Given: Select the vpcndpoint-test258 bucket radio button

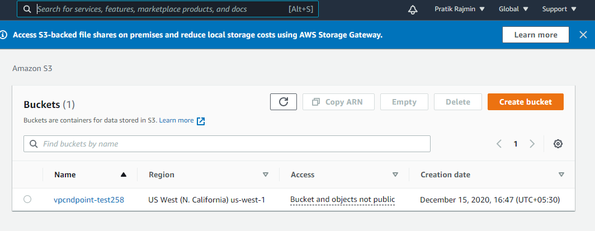Looking at the screenshot, I should tap(27, 199).
